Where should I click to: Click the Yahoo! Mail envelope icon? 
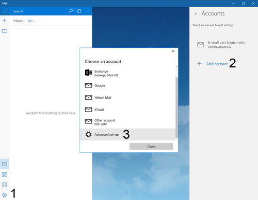click(x=88, y=97)
